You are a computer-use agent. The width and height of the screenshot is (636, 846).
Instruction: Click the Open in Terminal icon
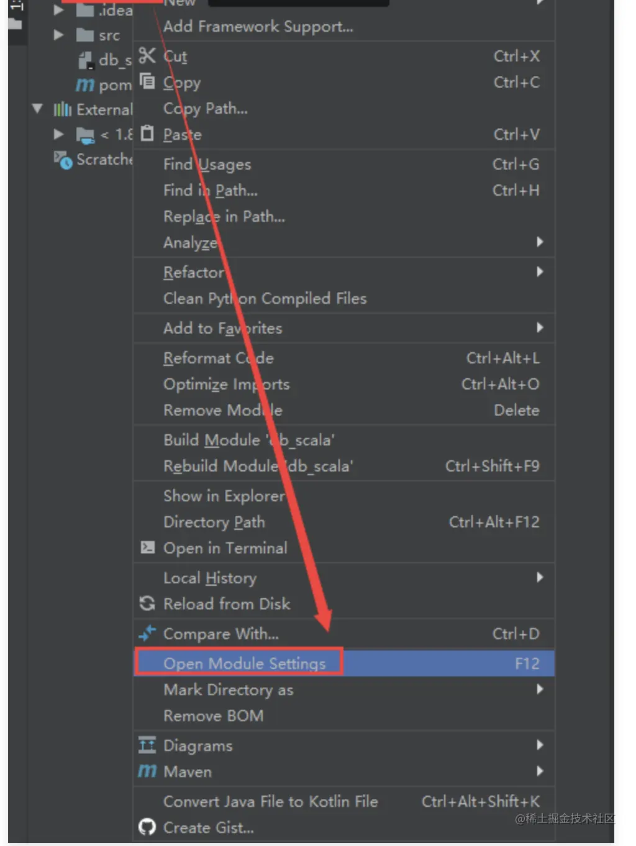(x=147, y=547)
